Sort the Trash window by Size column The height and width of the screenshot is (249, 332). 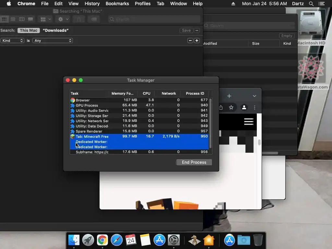click(x=255, y=43)
